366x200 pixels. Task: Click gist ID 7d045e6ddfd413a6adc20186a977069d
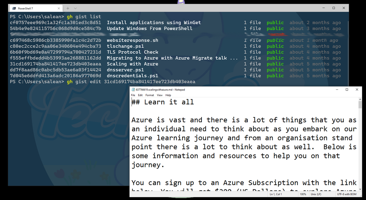tap(55, 76)
